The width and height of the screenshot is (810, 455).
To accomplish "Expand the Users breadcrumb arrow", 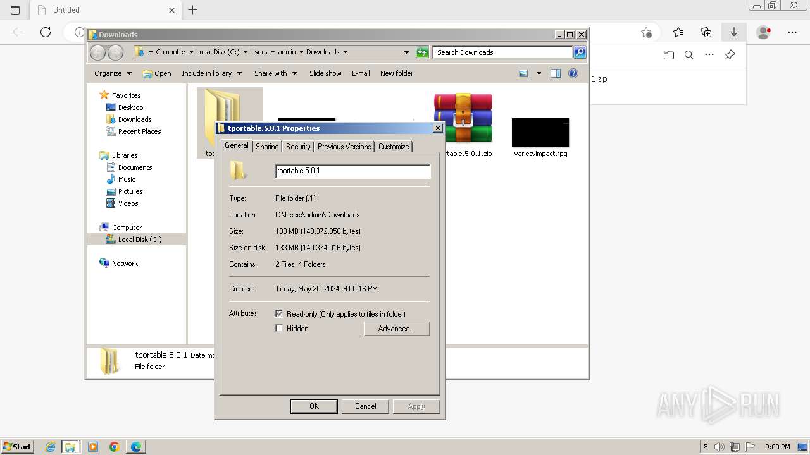I will pyautogui.click(x=272, y=52).
